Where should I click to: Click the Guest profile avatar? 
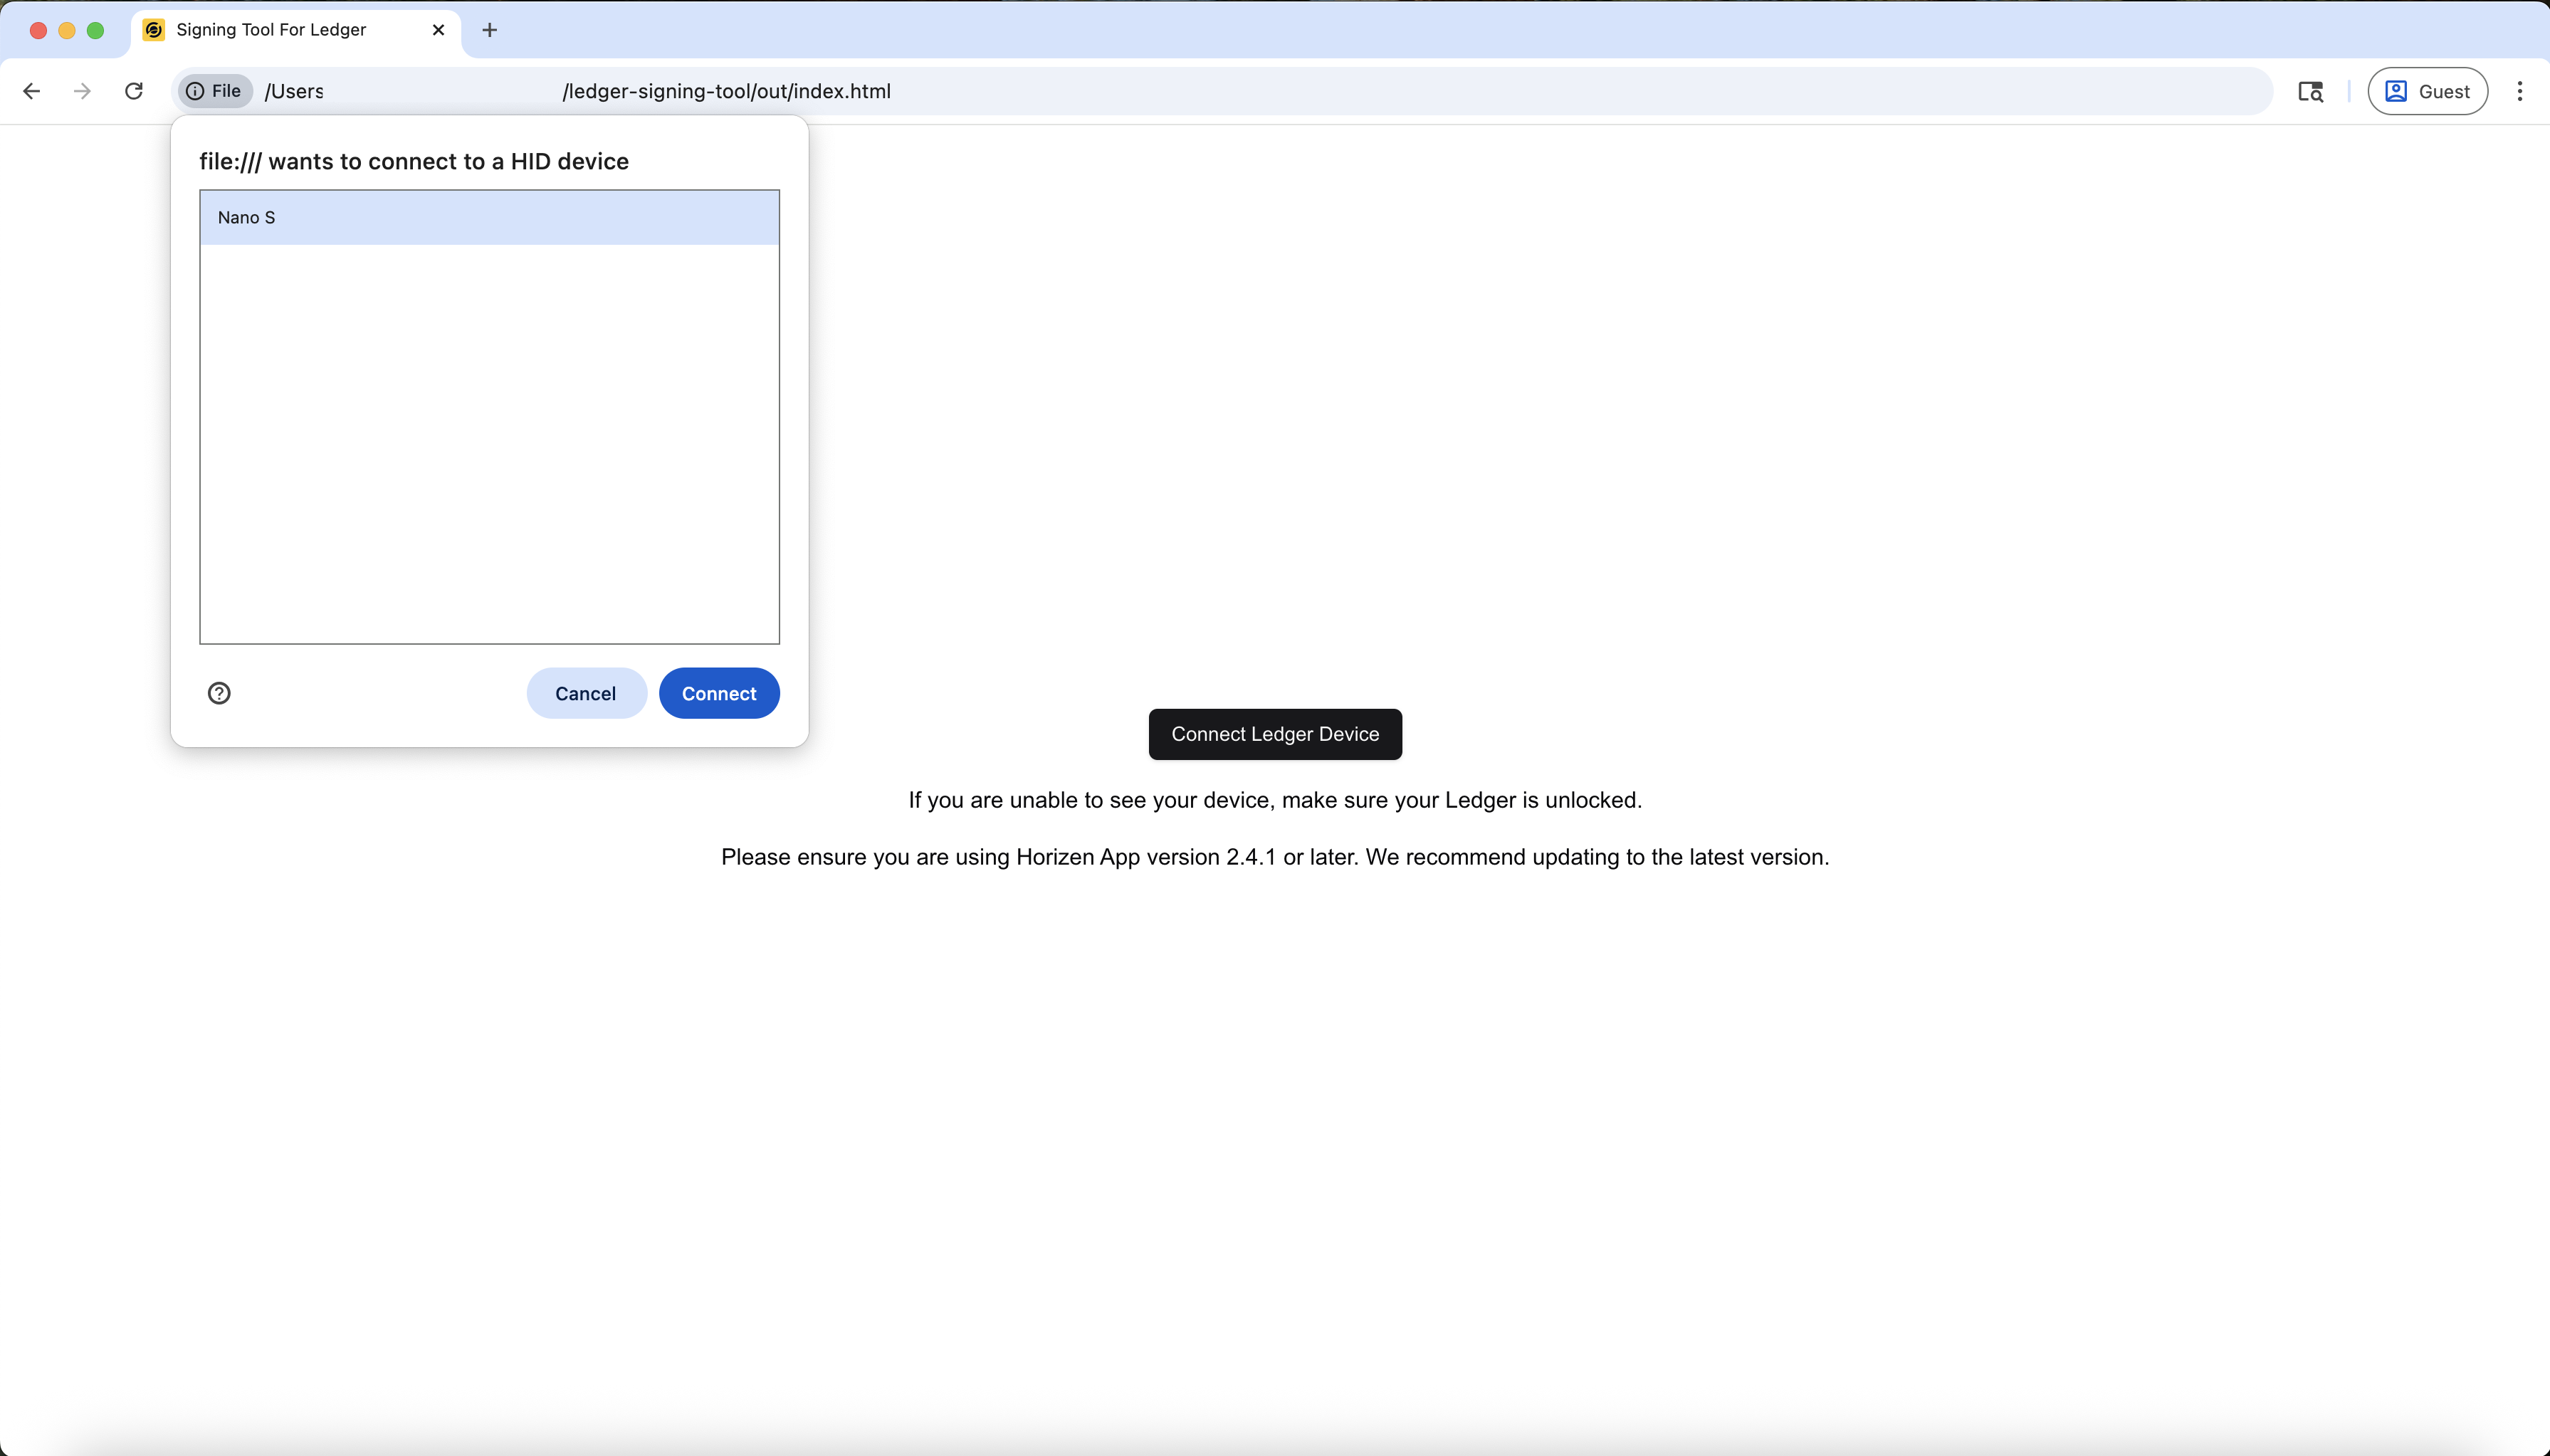(2428, 91)
